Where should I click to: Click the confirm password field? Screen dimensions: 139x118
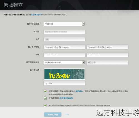coord(107,55)
